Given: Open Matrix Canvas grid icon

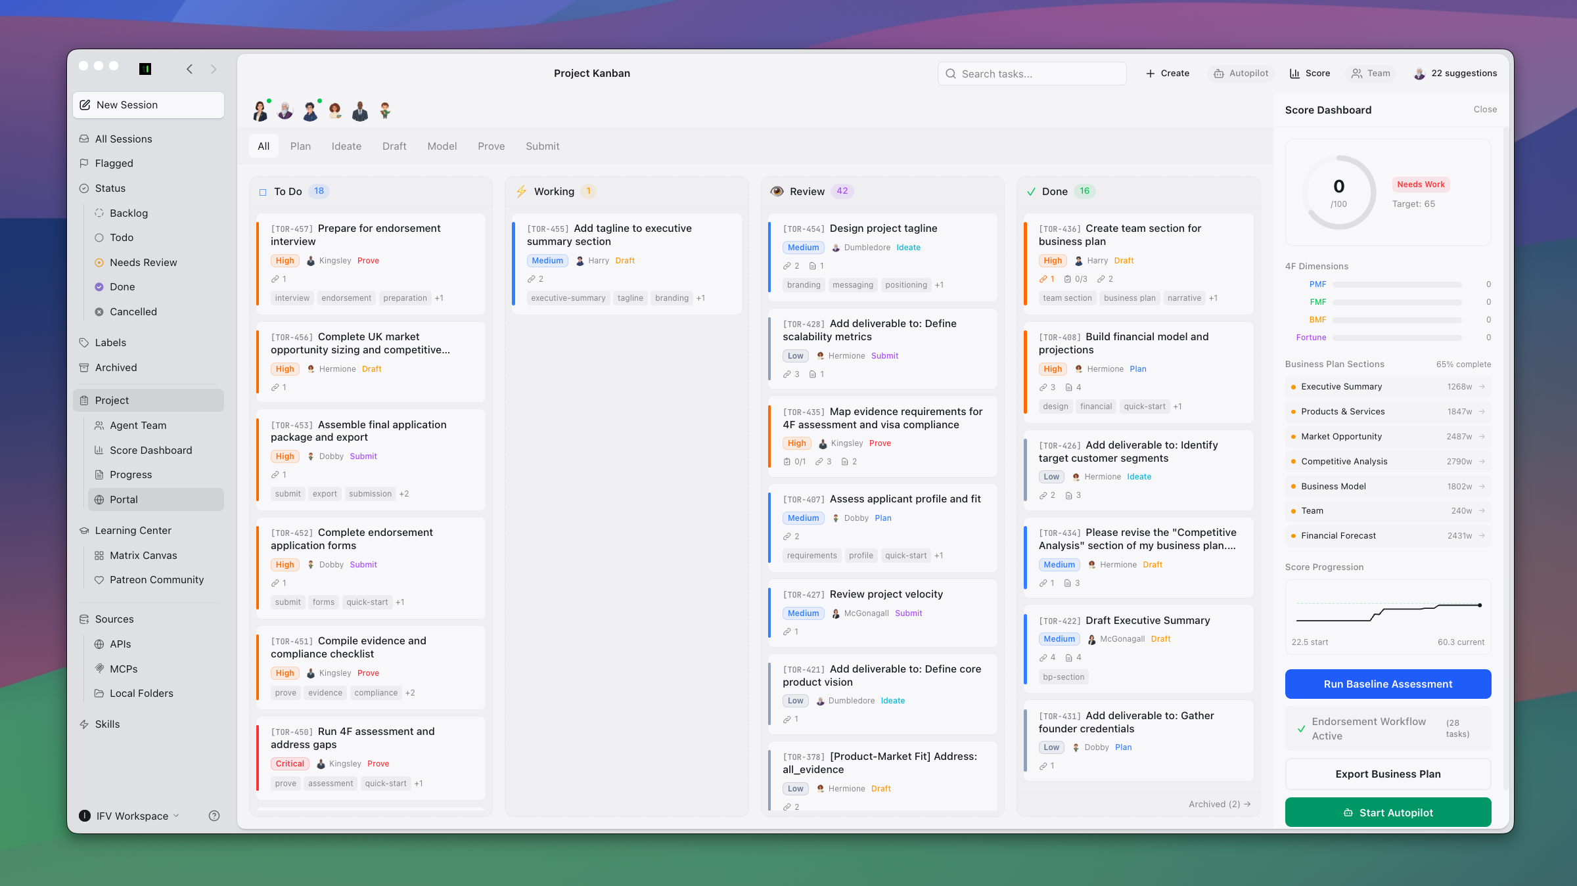Looking at the screenshot, I should coord(99,556).
